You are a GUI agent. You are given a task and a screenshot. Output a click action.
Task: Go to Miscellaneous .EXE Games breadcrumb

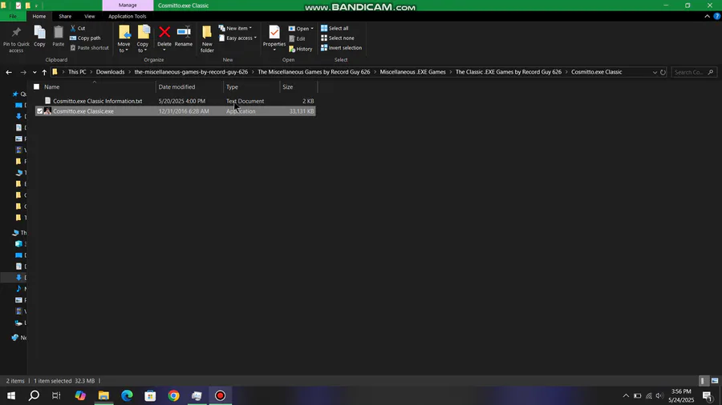coord(412,72)
